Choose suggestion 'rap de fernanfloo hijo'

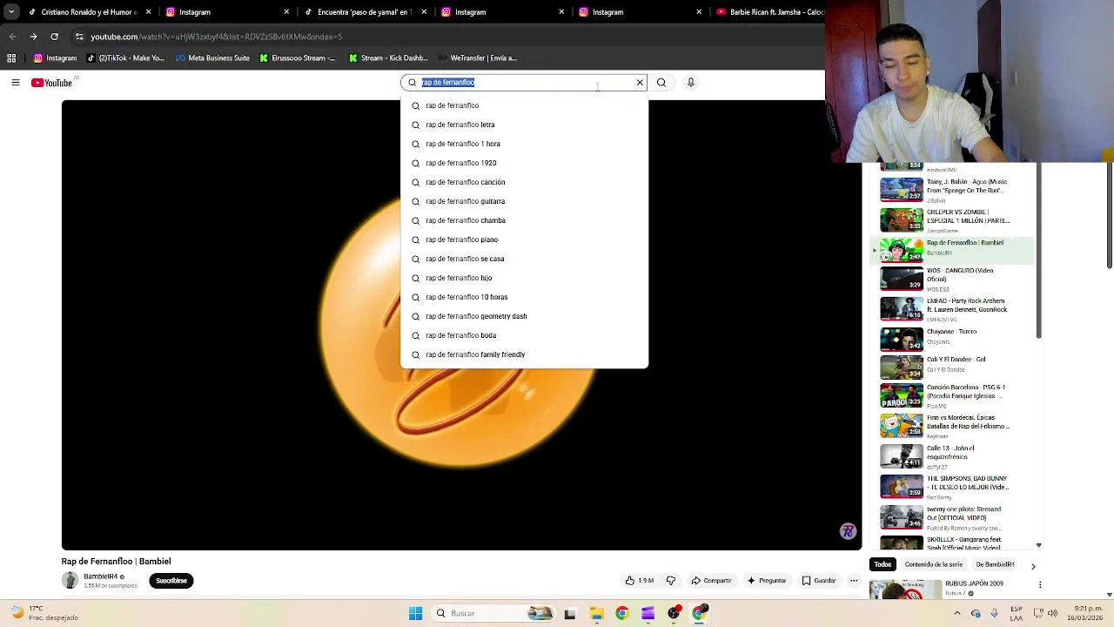click(x=524, y=278)
